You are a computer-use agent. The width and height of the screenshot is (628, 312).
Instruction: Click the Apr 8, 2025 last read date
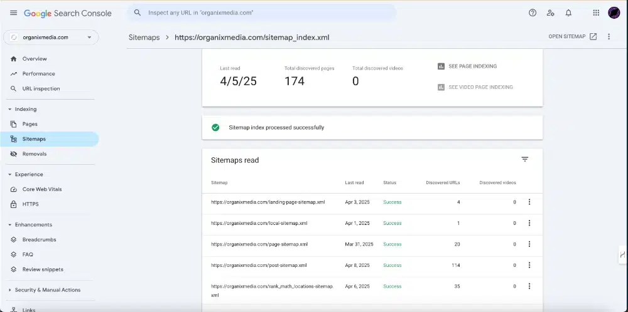(357, 265)
